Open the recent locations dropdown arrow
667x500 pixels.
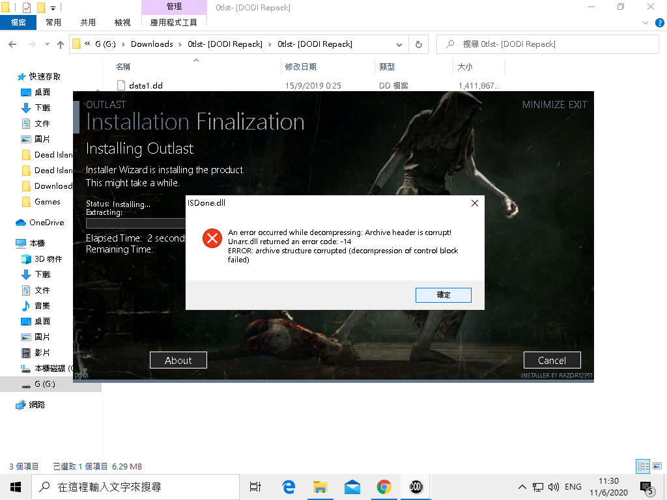click(x=46, y=44)
